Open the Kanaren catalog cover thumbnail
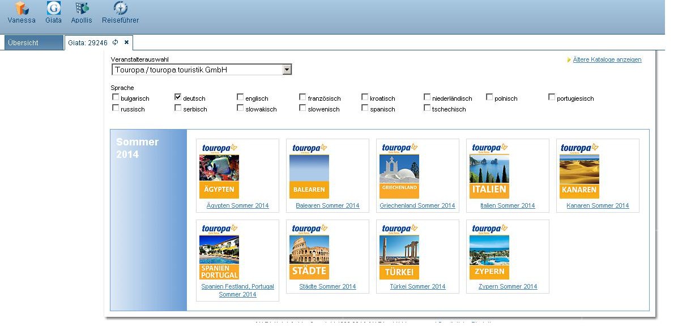 pos(579,170)
